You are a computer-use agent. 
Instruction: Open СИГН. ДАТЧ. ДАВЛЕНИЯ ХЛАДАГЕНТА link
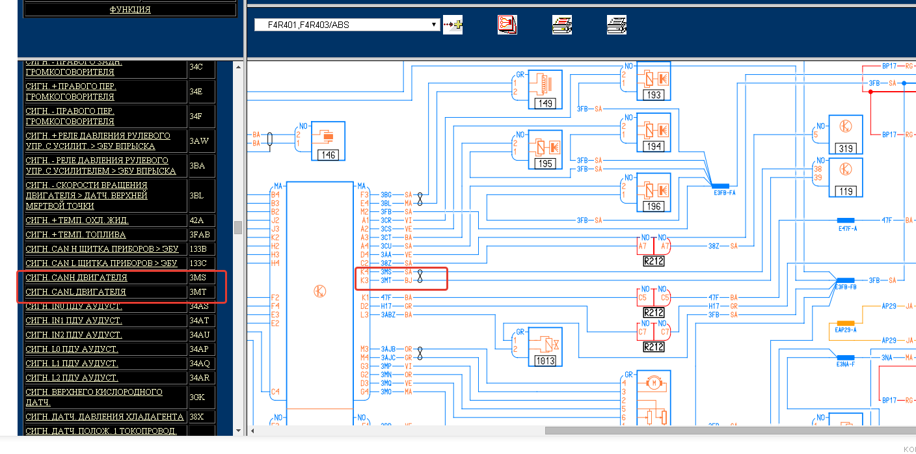105,417
